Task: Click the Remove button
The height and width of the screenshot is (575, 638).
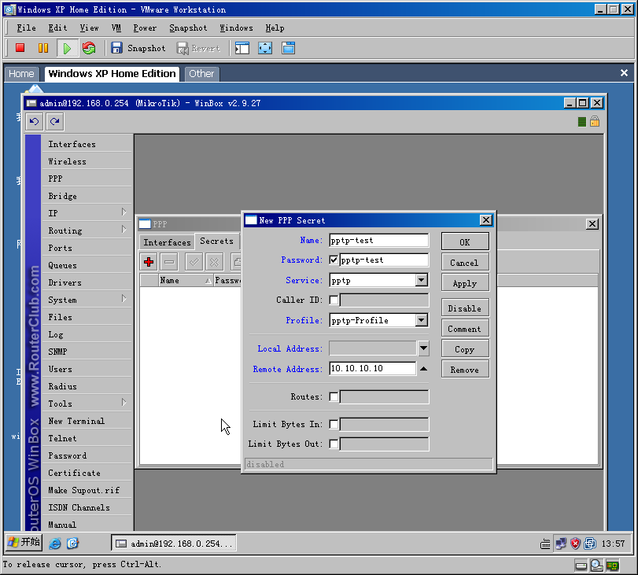Action: tap(465, 370)
